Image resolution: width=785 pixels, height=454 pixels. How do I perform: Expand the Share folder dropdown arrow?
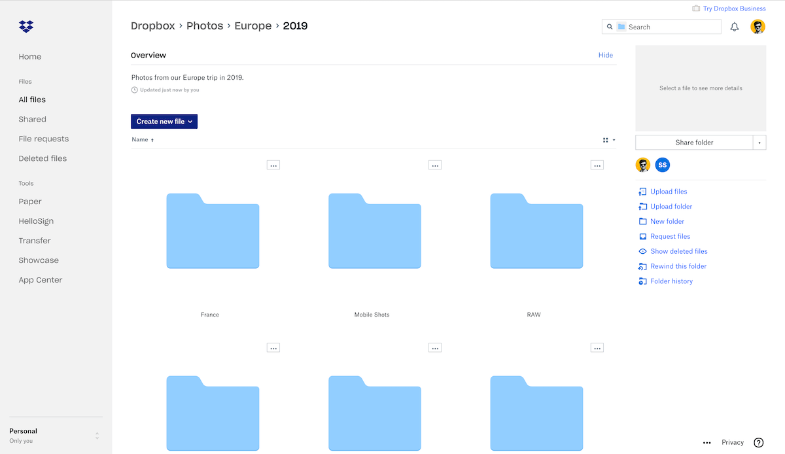click(x=759, y=142)
